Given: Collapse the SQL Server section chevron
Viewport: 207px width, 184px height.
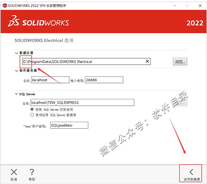Looking at the screenshot, I should 16,94.
